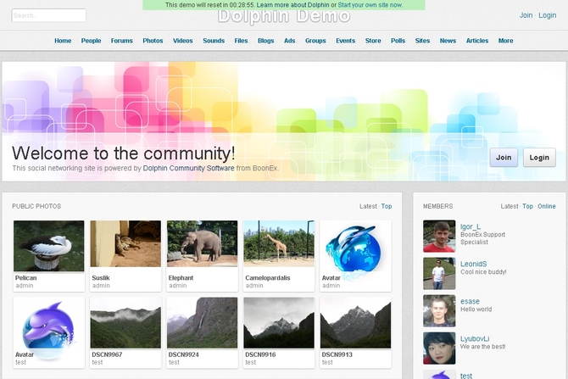
Task: Click the DSCN9967 photo title
Action: tap(107, 354)
